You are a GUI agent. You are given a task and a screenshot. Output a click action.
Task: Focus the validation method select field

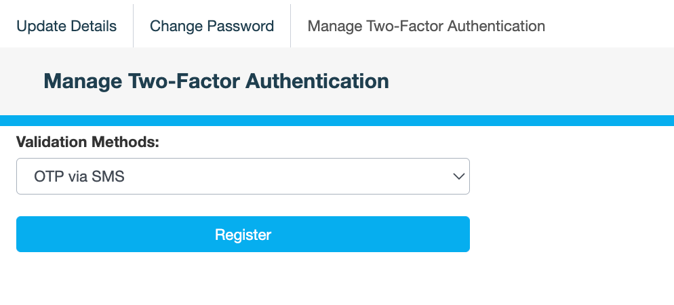pyautogui.click(x=243, y=176)
